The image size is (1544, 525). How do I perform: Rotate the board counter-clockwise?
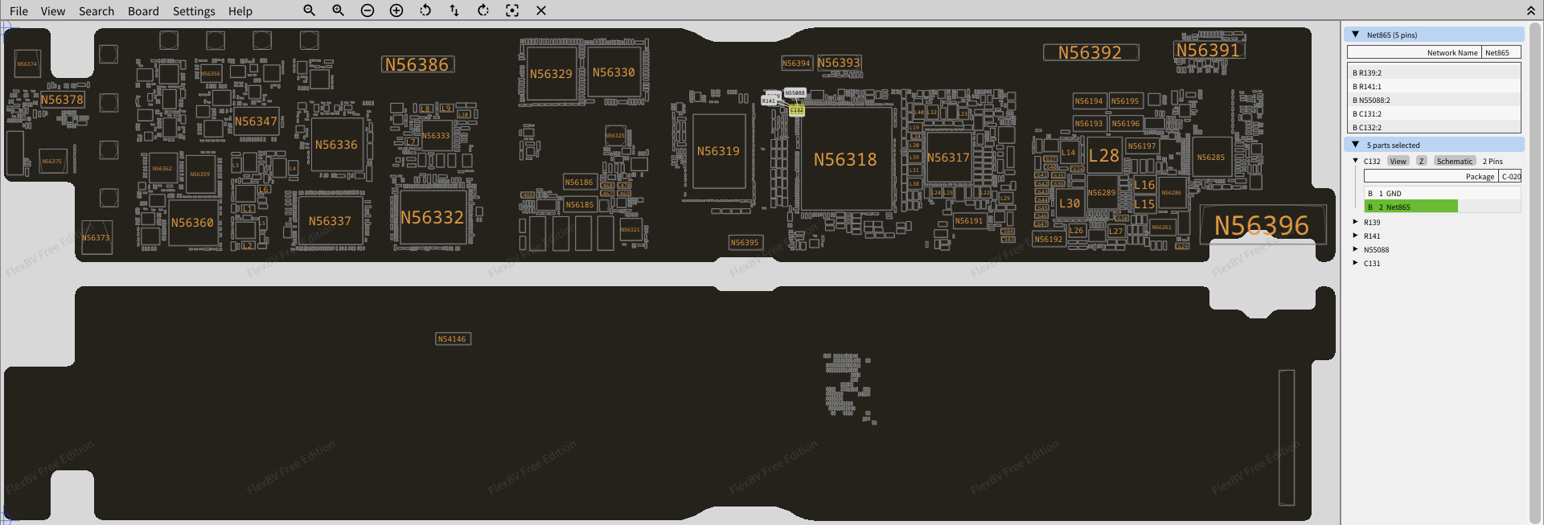[425, 10]
